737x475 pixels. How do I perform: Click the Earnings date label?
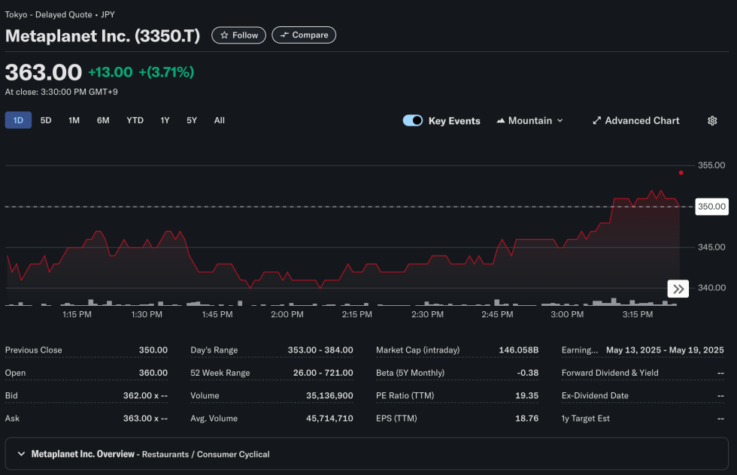[579, 350]
